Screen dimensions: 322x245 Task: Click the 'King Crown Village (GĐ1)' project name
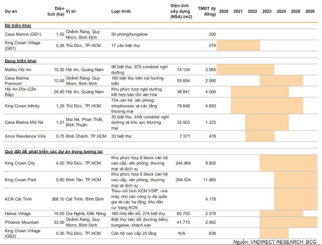[23, 46]
